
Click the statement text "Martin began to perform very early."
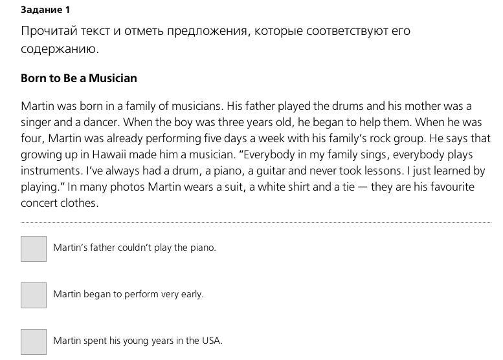click(x=128, y=294)
